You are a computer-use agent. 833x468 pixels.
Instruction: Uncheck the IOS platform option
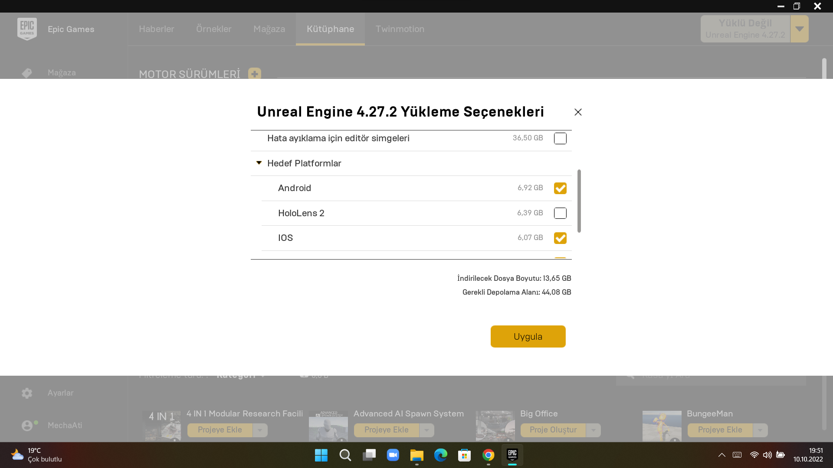pyautogui.click(x=560, y=238)
